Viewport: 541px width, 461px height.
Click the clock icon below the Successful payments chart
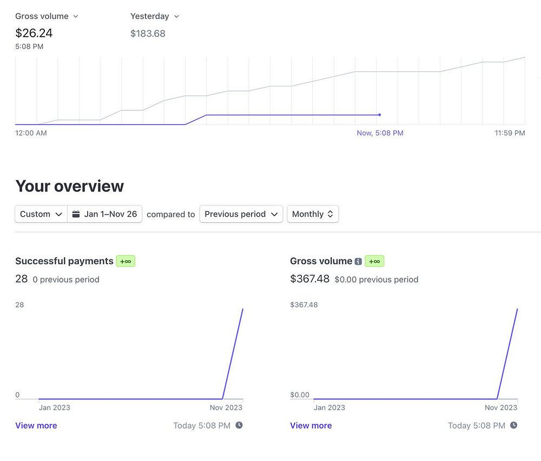239,425
